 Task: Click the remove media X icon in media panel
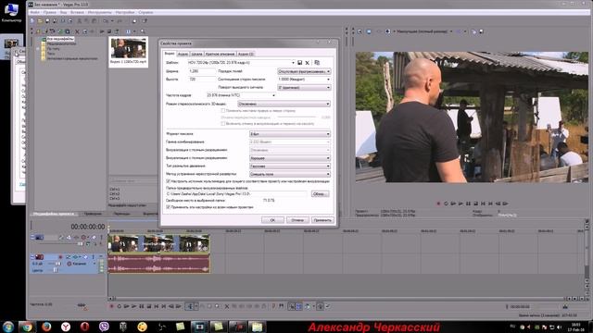[x=77, y=31]
